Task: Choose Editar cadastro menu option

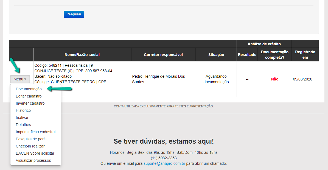Action: tap(29, 96)
